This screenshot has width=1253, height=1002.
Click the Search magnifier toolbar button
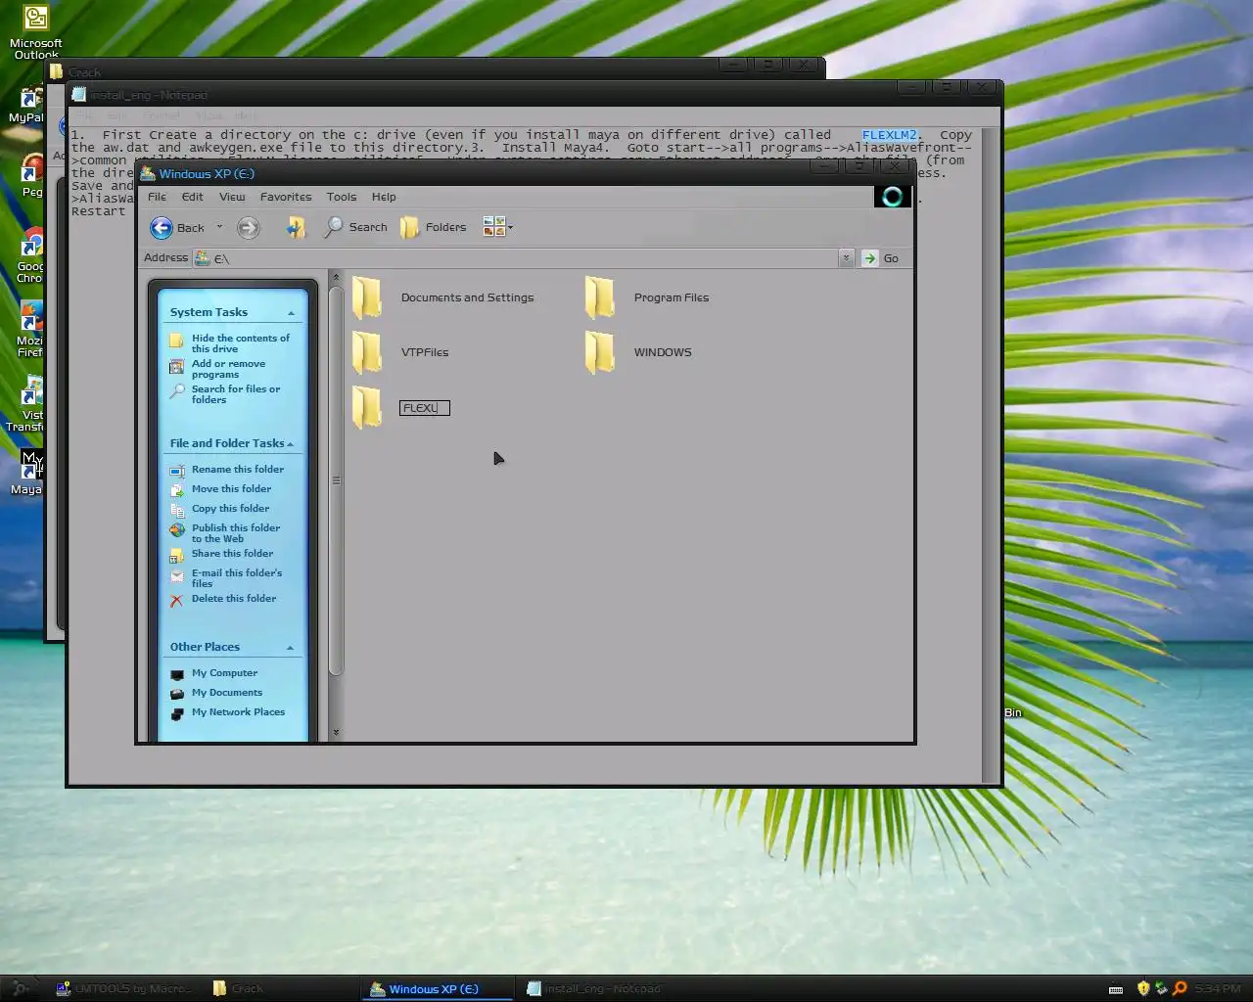tap(355, 227)
